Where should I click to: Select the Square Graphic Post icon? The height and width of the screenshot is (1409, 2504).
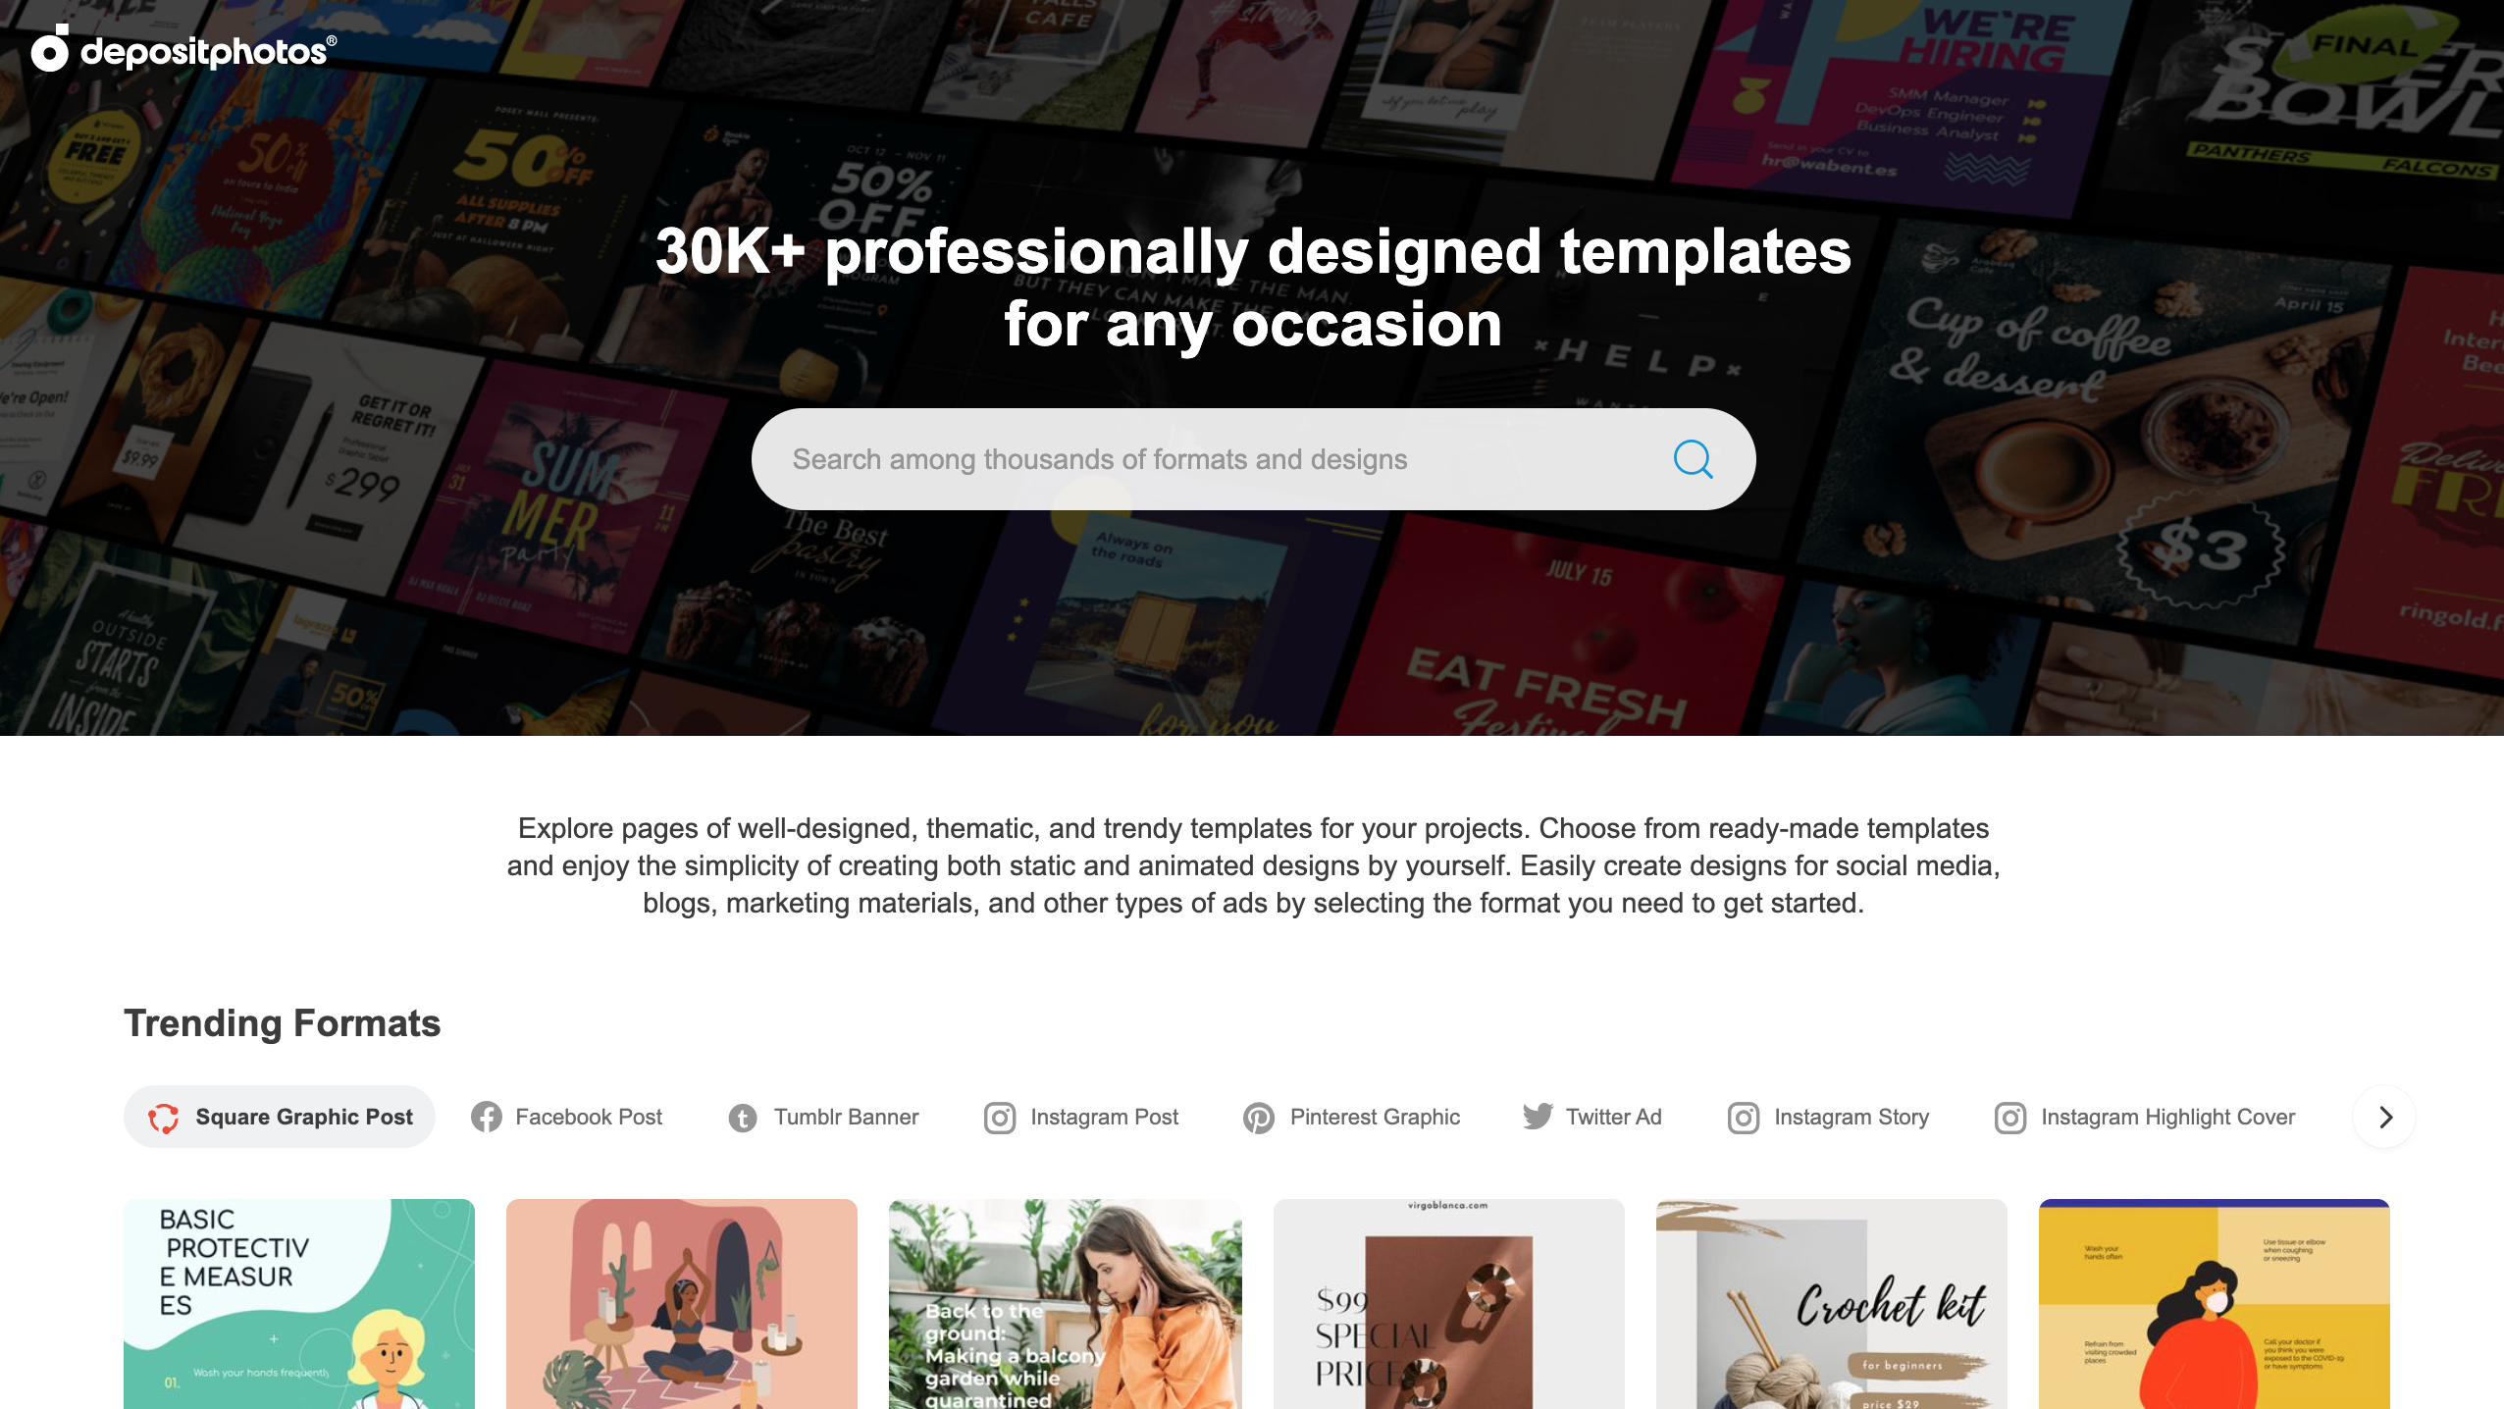165,1117
